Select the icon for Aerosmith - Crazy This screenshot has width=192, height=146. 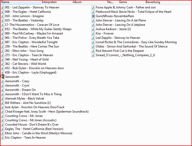point(3,81)
